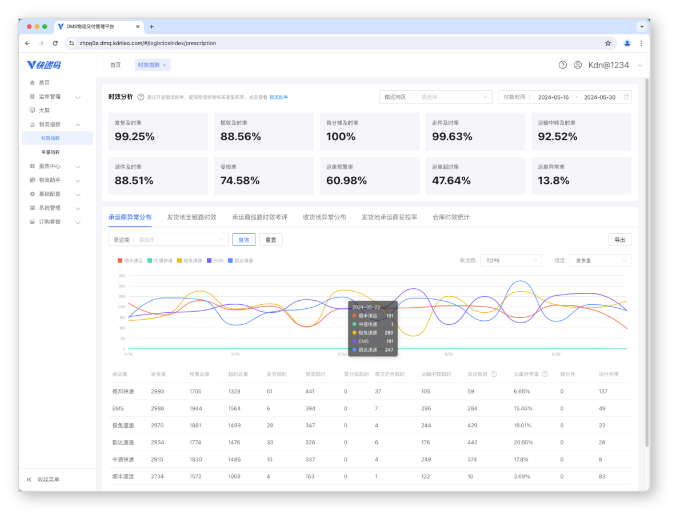The height and width of the screenshot is (517, 676).
Task: Click the 承运商 请选择 filter field
Action: click(x=167, y=240)
